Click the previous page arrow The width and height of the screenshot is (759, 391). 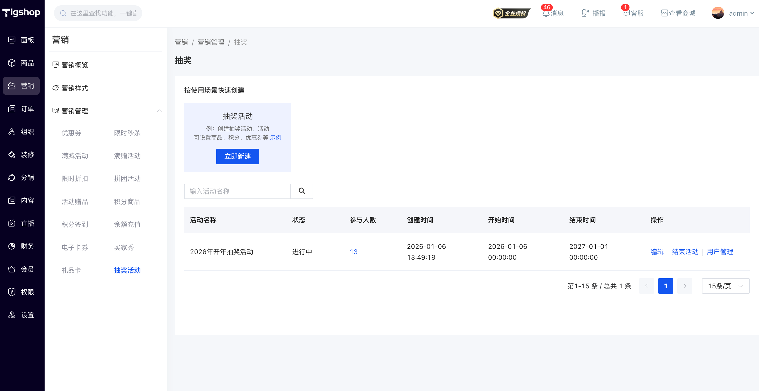click(x=646, y=286)
